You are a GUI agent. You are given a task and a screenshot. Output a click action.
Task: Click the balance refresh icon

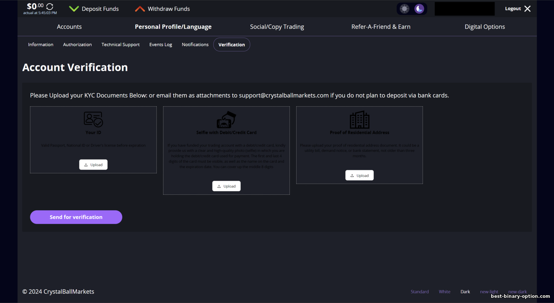50,7
